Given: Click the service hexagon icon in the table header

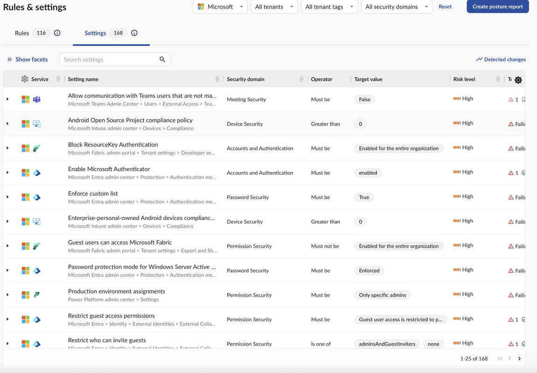Looking at the screenshot, I should (25, 79).
